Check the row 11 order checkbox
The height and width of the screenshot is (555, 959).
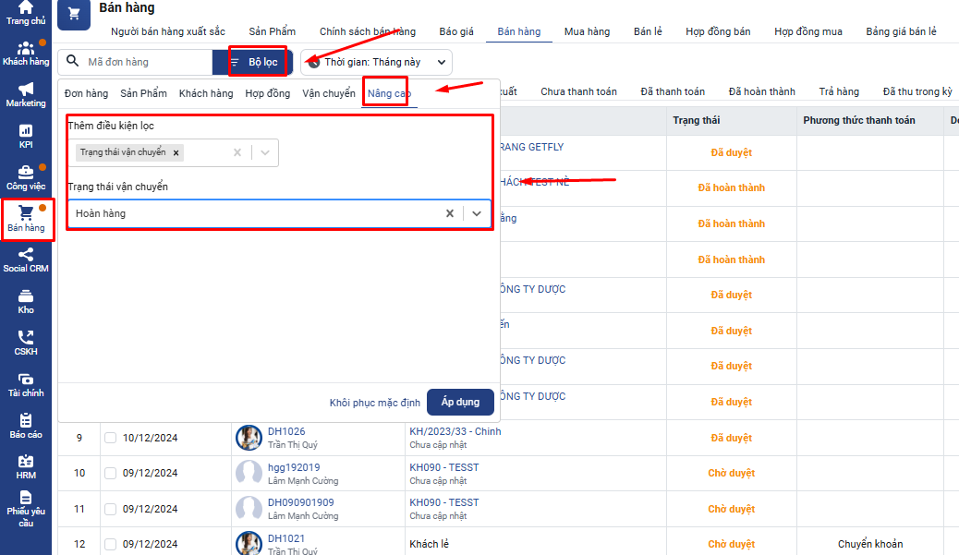111,509
